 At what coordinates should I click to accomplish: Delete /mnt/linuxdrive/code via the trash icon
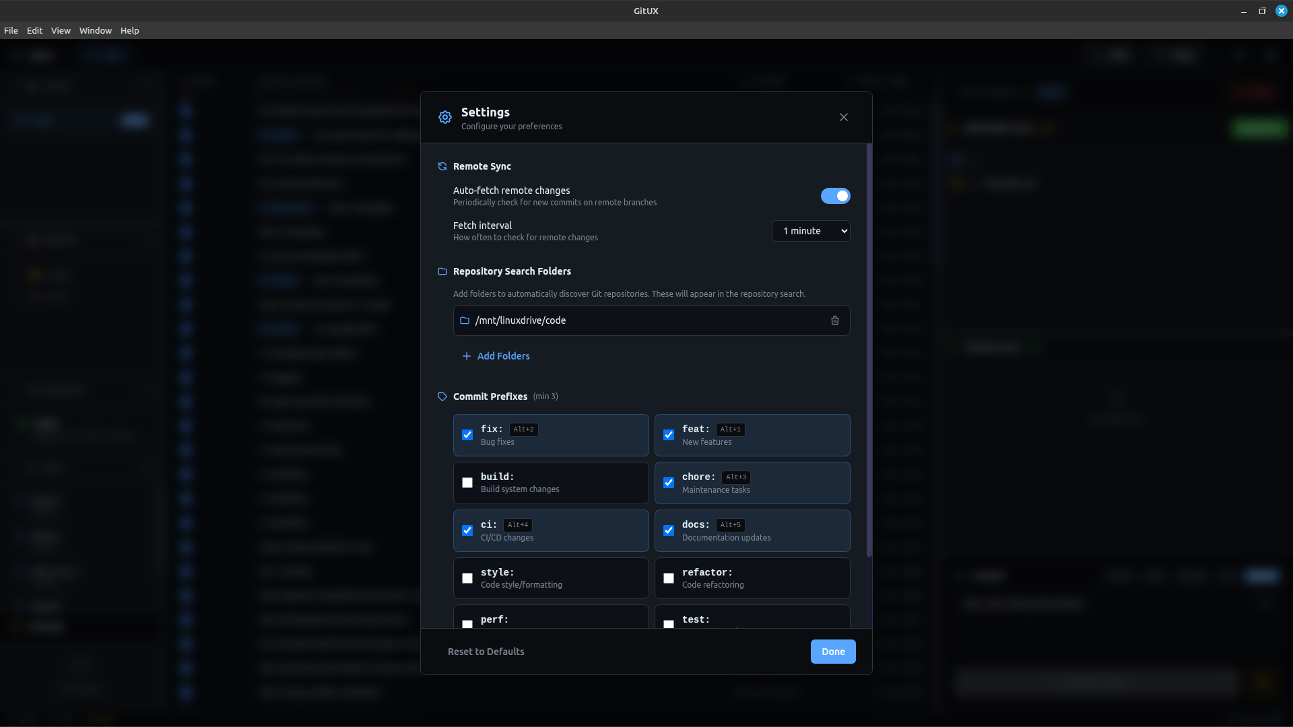point(835,320)
